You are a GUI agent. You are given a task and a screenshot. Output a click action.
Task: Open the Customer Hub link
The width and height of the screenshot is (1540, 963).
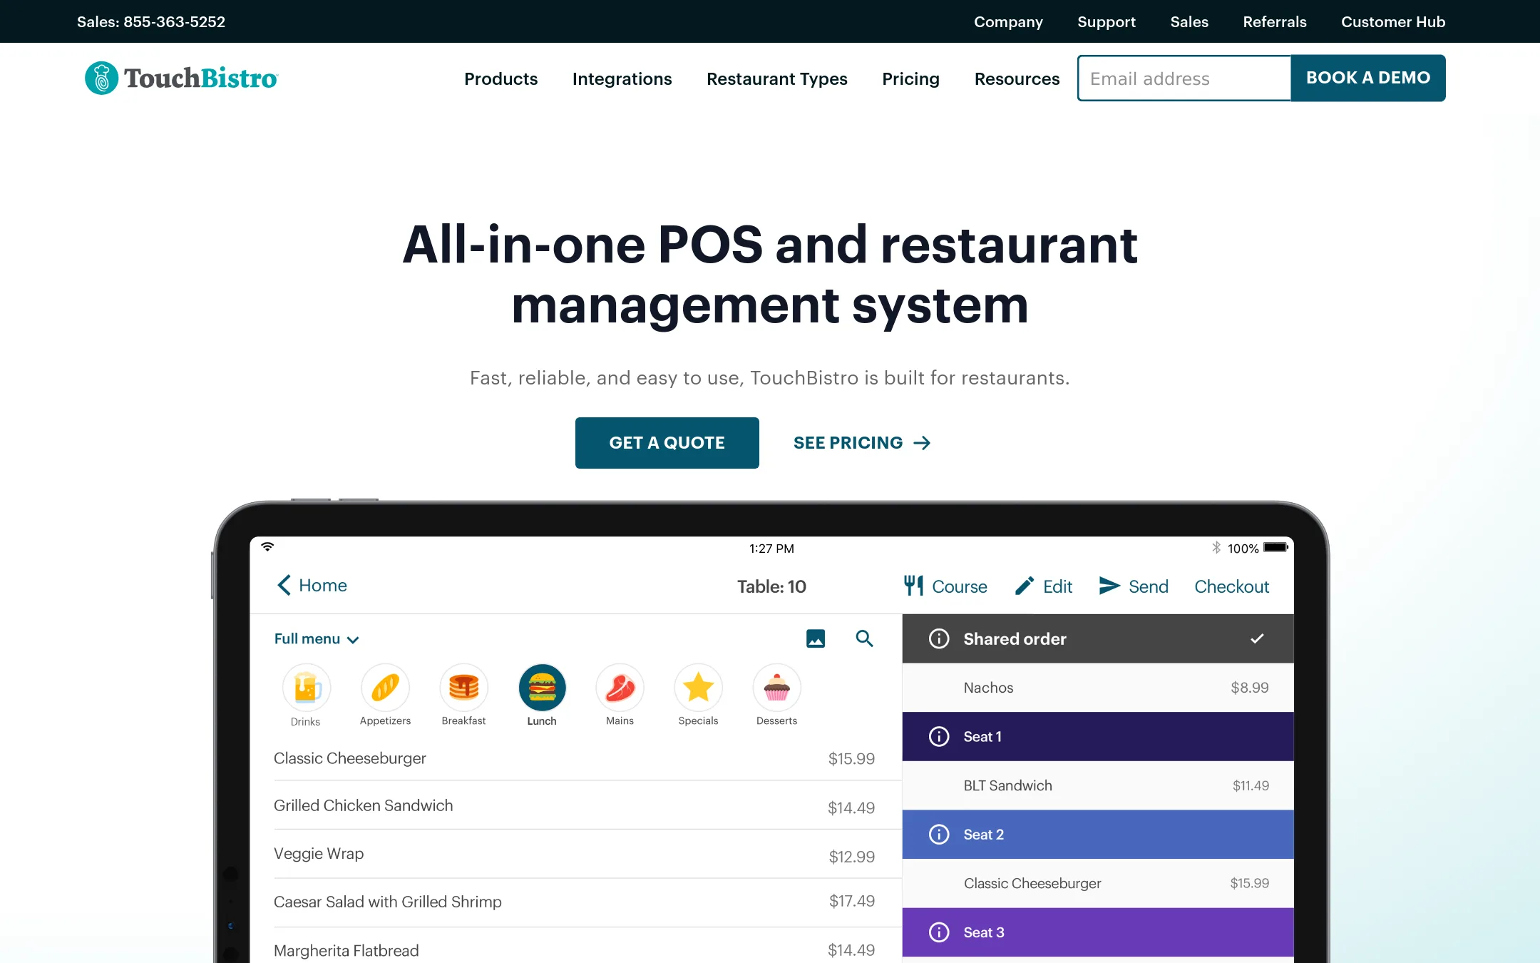click(1392, 21)
